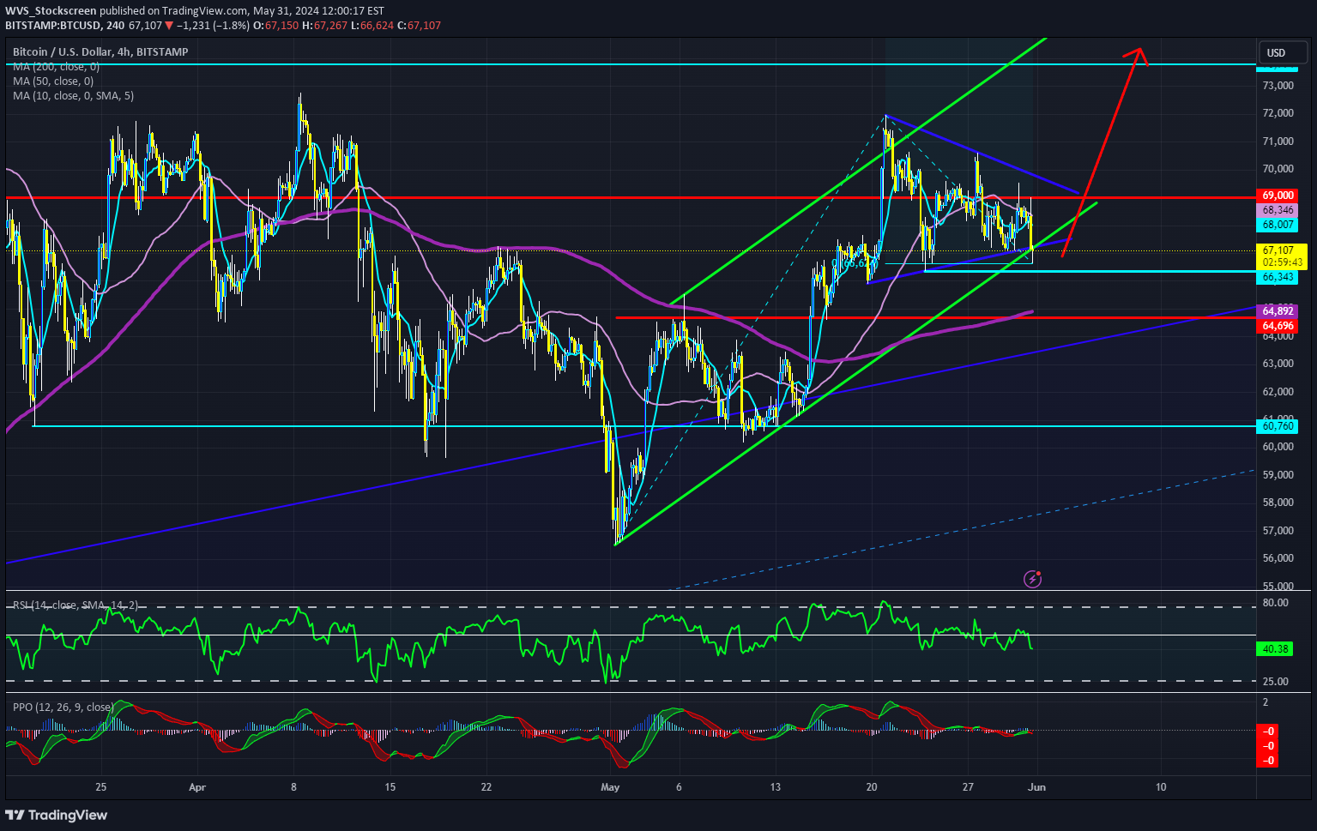Select the PPO (12, 26, 9, close) legend
Image resolution: width=1317 pixels, height=831 pixels.
coord(63,708)
